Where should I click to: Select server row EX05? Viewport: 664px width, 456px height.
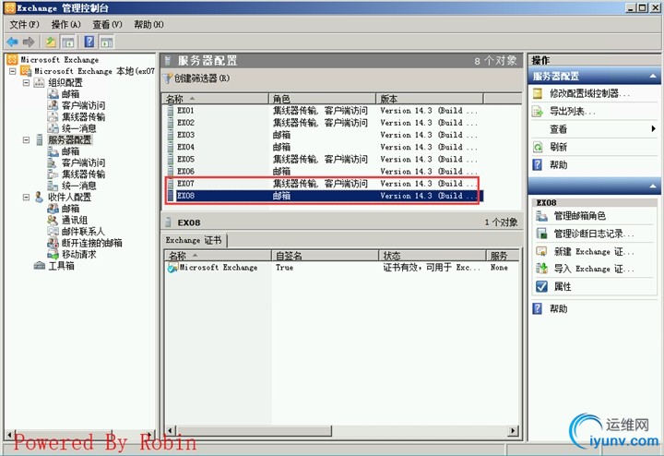(x=323, y=160)
